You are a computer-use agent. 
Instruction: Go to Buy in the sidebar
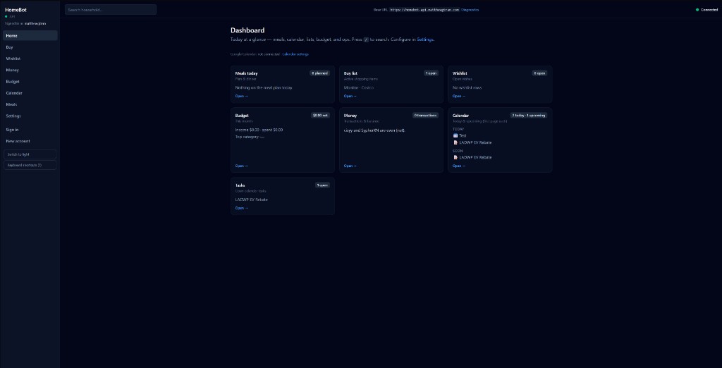coord(30,47)
